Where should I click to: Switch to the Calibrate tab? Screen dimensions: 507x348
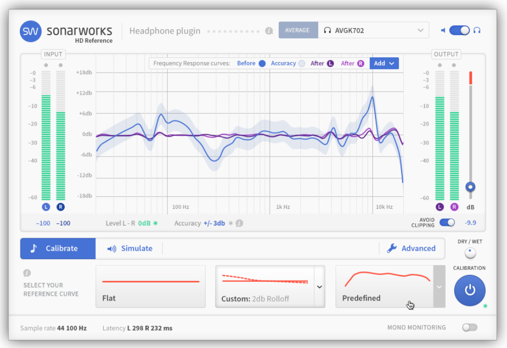click(58, 248)
